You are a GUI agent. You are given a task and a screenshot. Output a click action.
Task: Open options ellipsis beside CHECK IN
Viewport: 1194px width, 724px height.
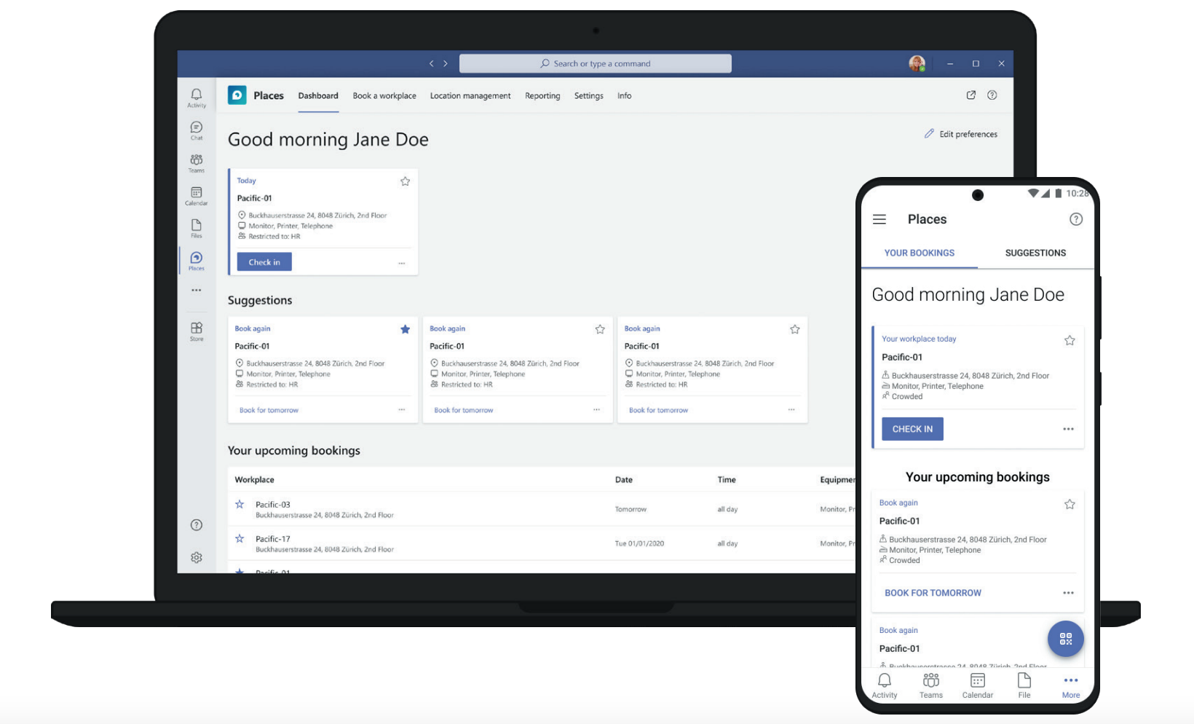coord(1068,429)
